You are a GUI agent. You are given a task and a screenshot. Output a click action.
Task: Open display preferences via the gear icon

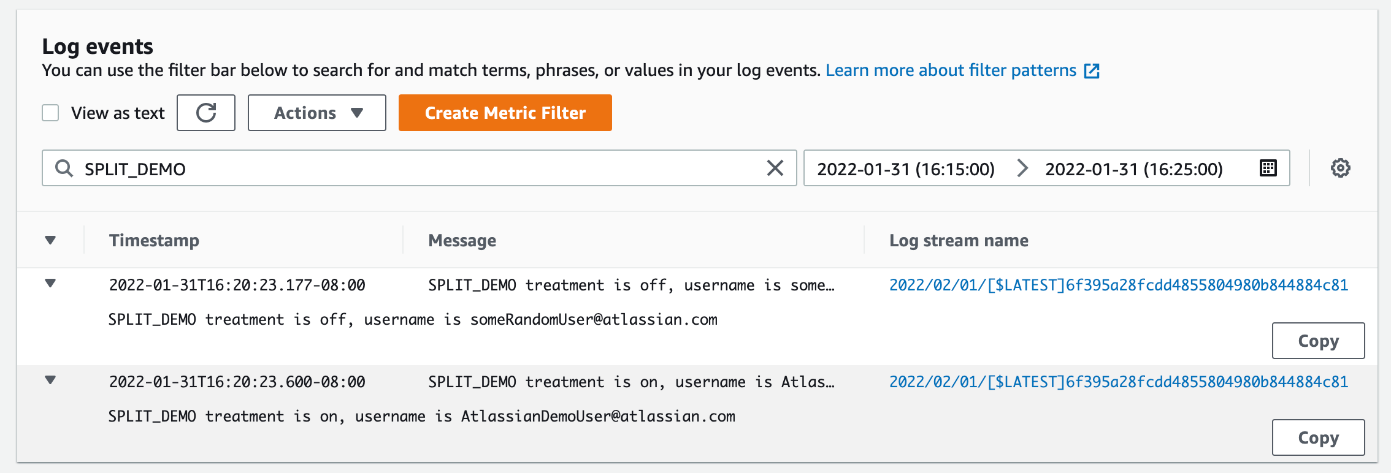[x=1341, y=168]
